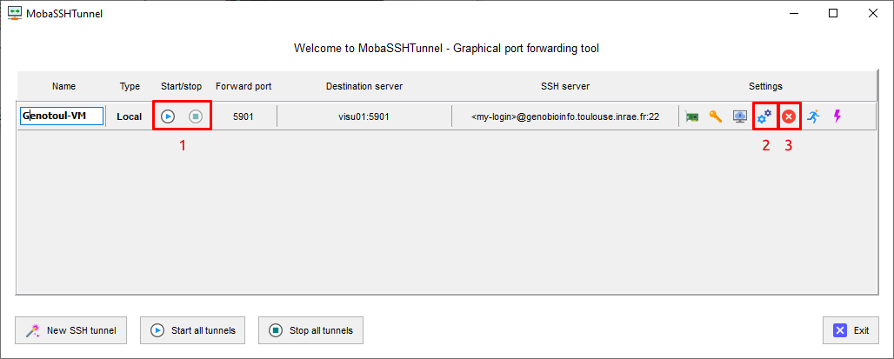This screenshot has height=359, width=894.
Task: Edit the Genotoul-VM name field
Action: point(62,116)
